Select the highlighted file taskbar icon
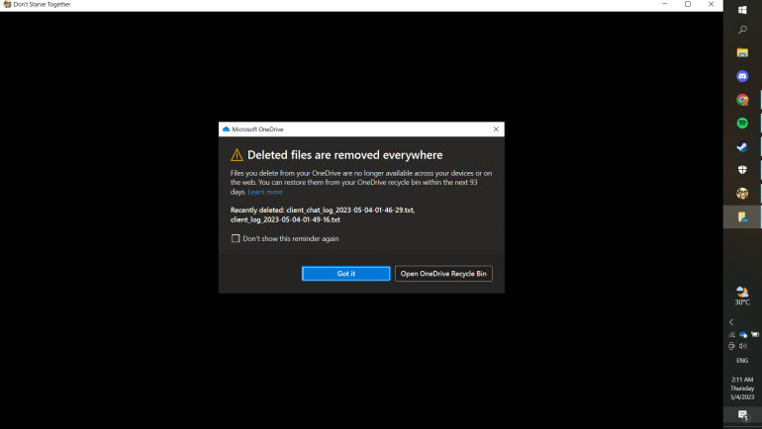Image resolution: width=762 pixels, height=429 pixels. 742,216
